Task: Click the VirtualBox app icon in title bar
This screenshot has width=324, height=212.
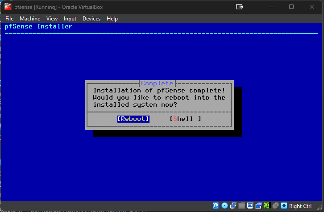Action: (x=8, y=7)
